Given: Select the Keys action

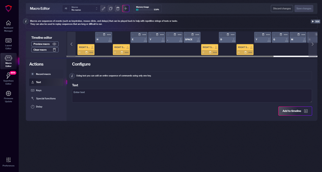Looking at the screenshot, I should coord(39,90).
